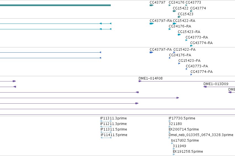The image size is (235, 156).
Task: Select the IP11311.5prime double-arrow glyph
Action: point(106,132)
